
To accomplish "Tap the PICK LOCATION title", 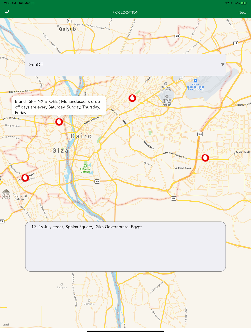I will point(125,12).
